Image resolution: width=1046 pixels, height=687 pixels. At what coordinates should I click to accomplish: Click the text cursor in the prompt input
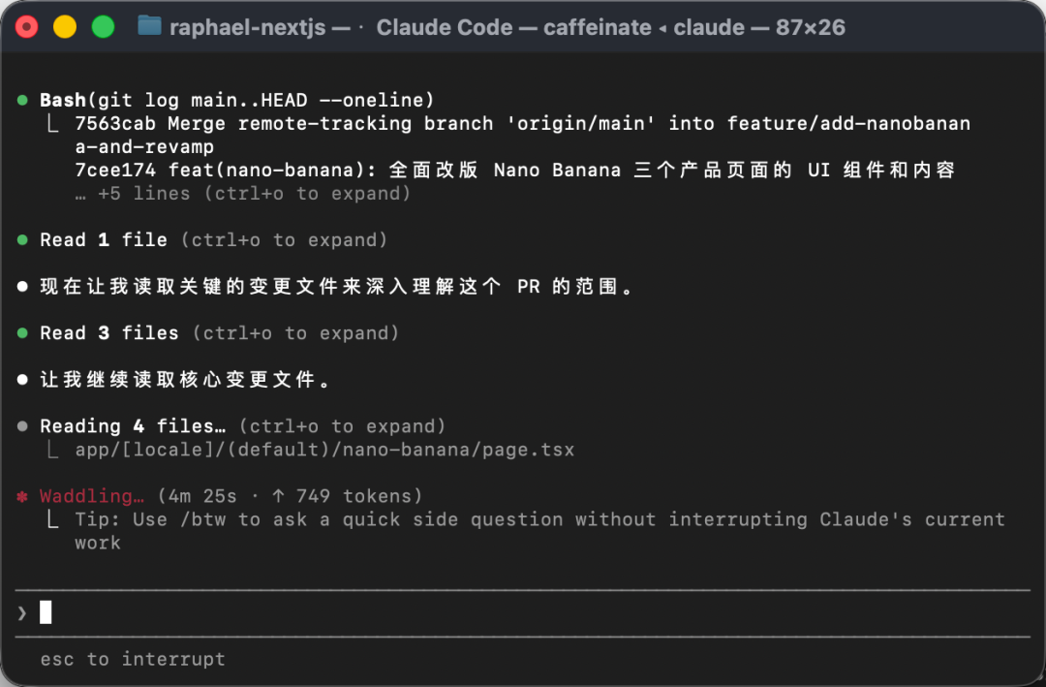(46, 612)
